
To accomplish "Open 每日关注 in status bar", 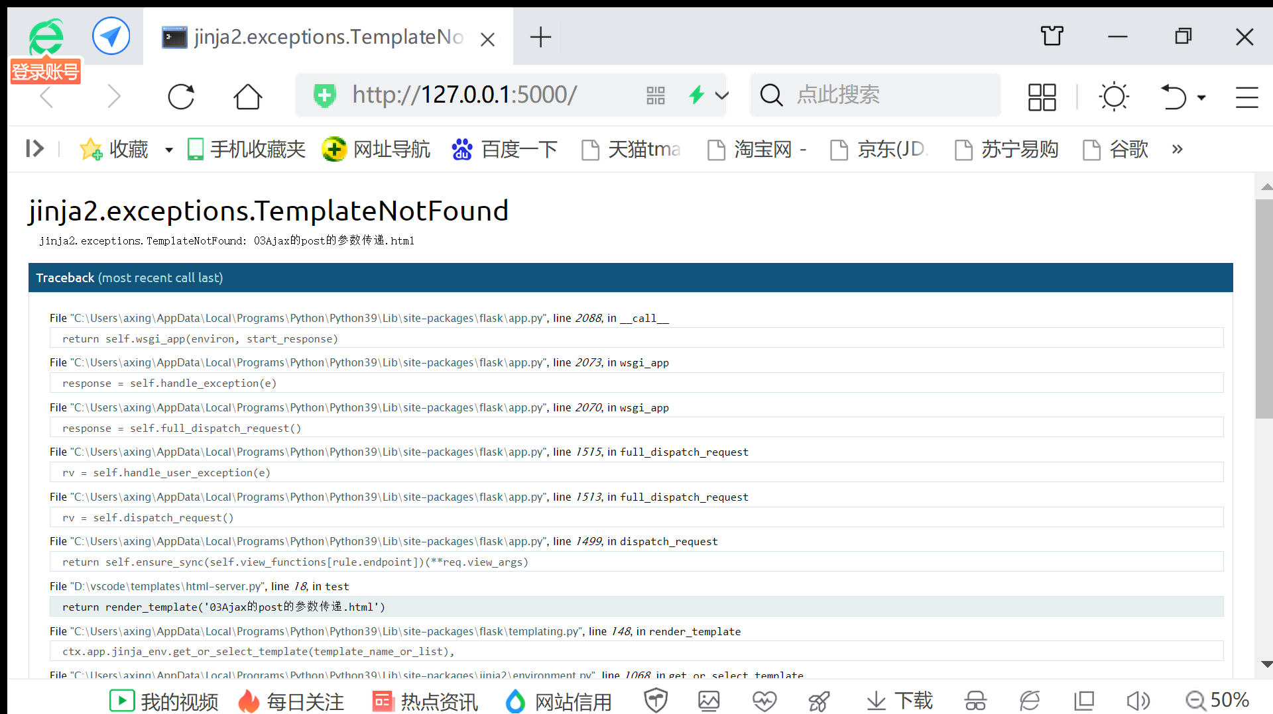I will pyautogui.click(x=291, y=701).
